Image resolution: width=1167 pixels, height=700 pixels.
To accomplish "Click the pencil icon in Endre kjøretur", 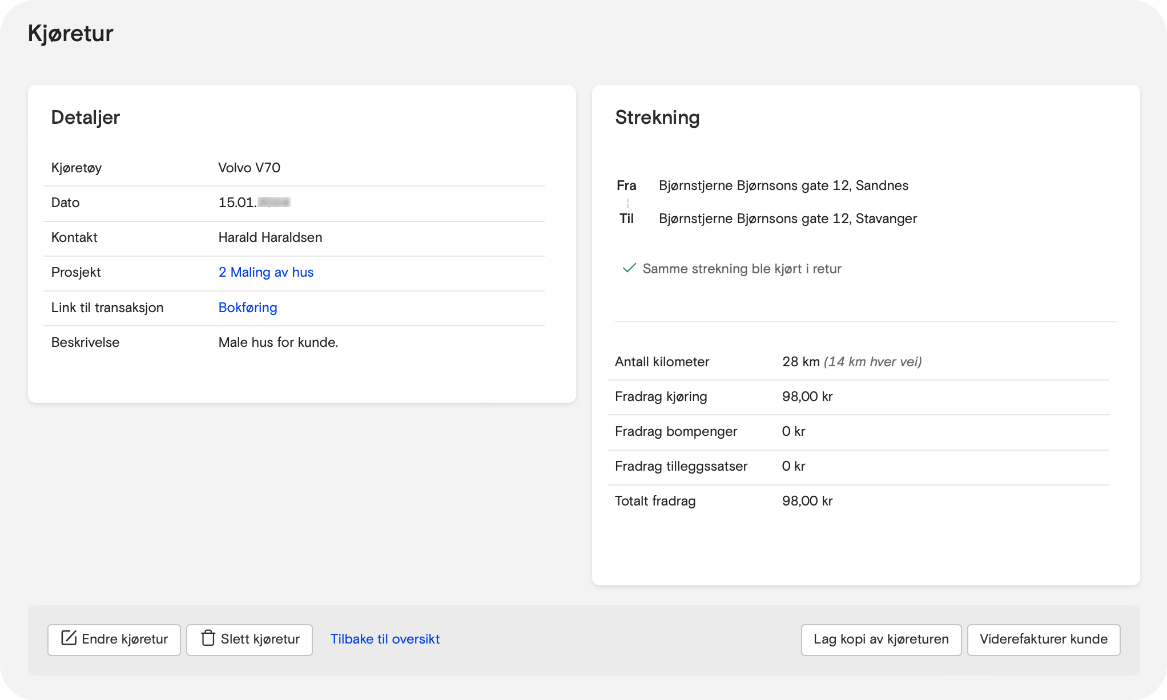I will click(x=69, y=638).
